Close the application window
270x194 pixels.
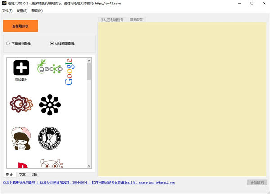(x=264, y=3)
